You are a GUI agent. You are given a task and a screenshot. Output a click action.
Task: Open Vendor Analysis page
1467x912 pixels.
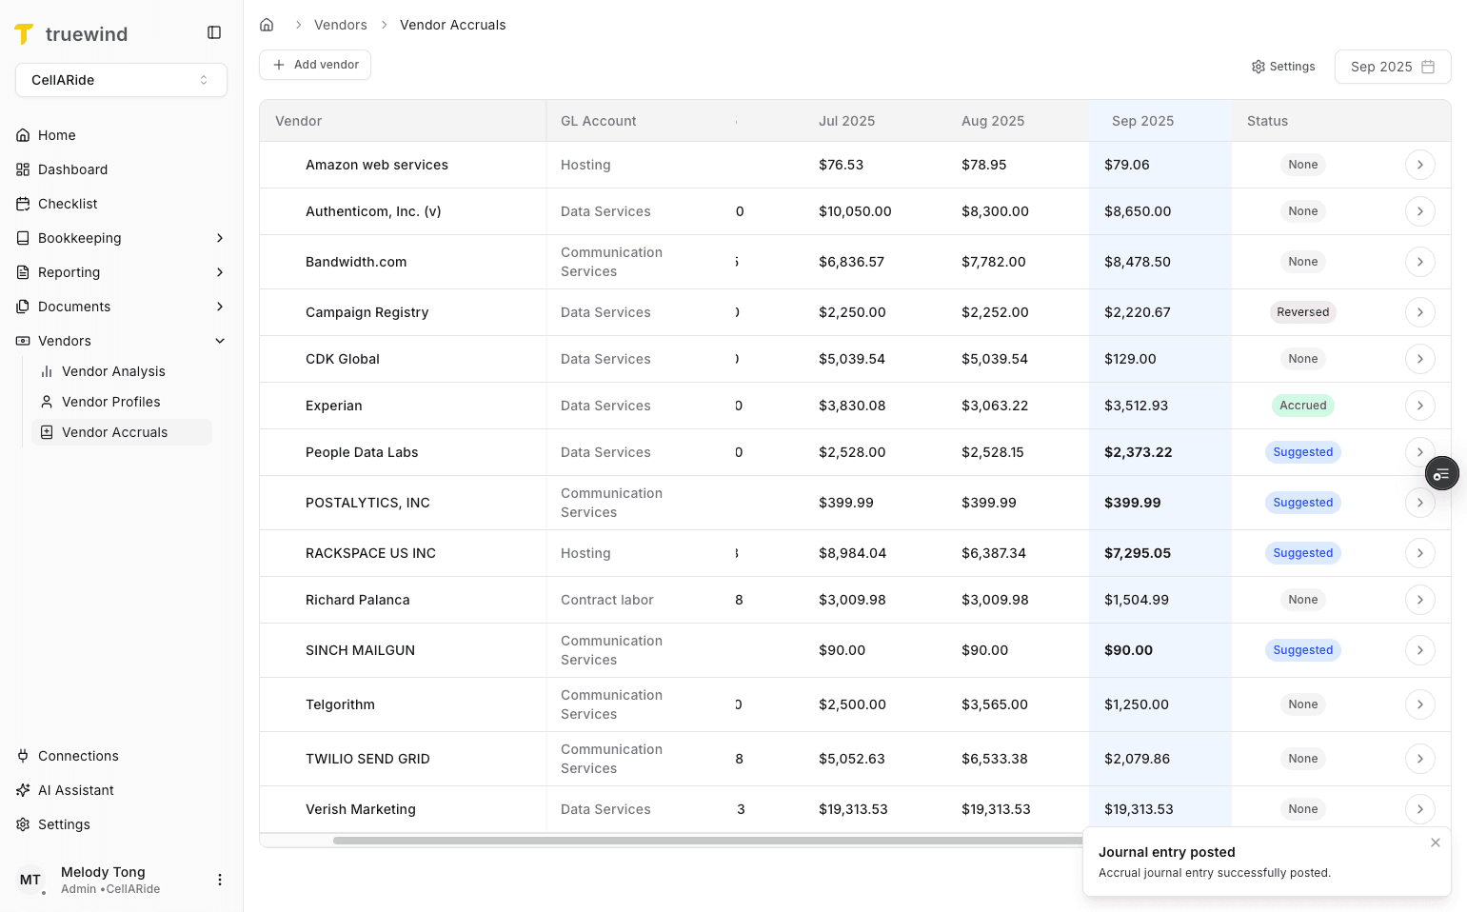click(122, 371)
